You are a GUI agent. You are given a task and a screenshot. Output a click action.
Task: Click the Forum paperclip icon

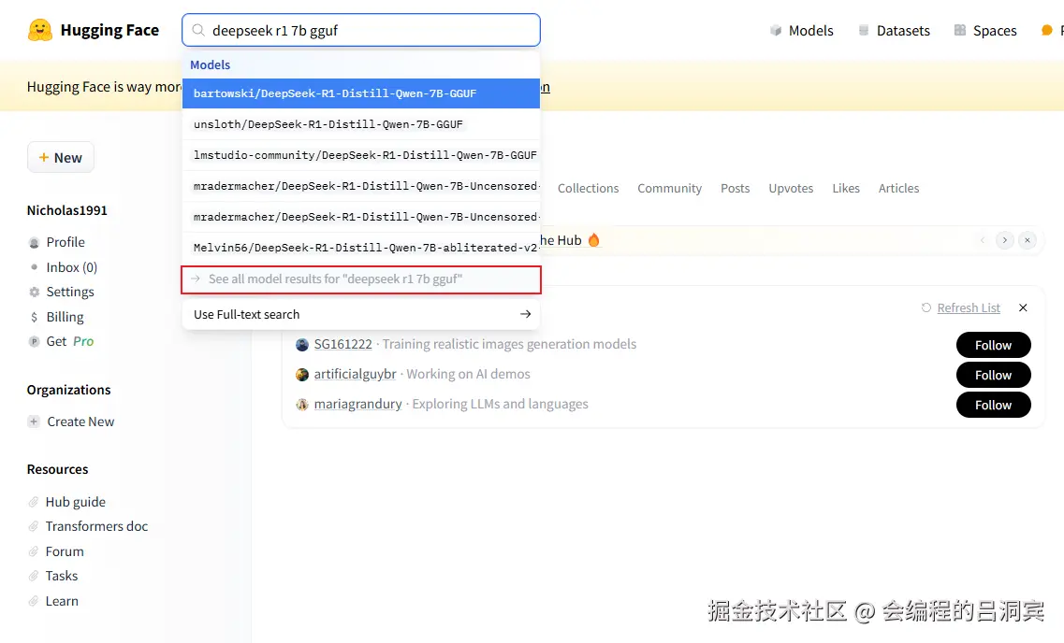pos(34,551)
